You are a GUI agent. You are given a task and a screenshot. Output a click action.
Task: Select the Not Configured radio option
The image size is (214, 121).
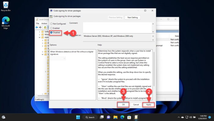click(51, 24)
